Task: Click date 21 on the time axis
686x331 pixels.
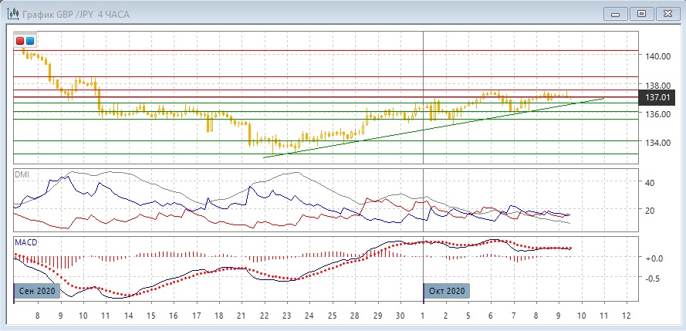Action: click(x=242, y=316)
